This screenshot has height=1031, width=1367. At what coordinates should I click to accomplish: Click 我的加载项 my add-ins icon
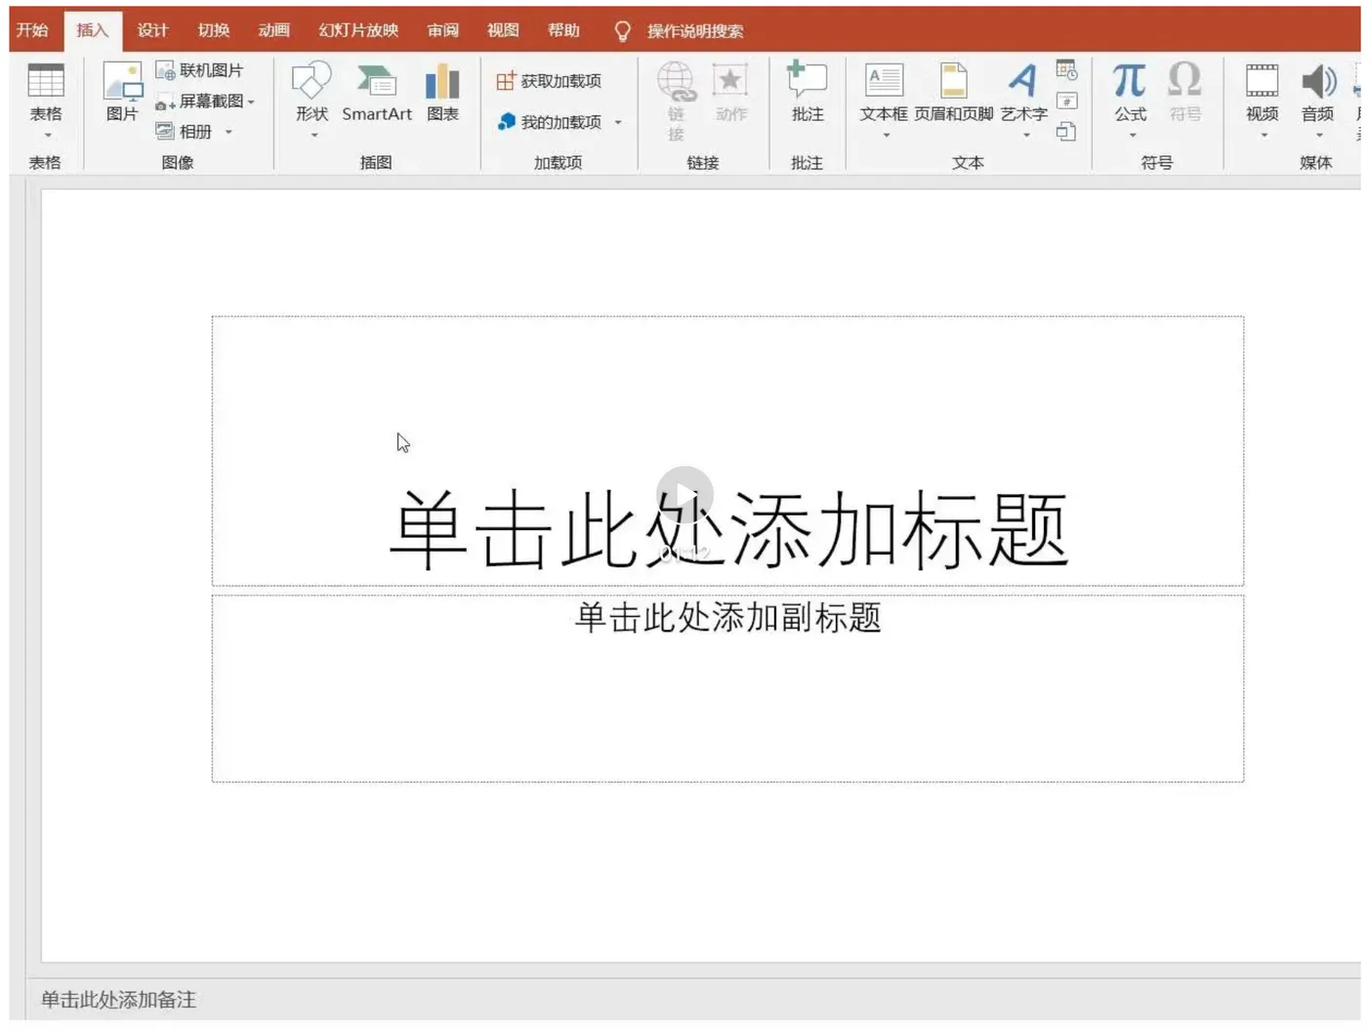point(506,122)
